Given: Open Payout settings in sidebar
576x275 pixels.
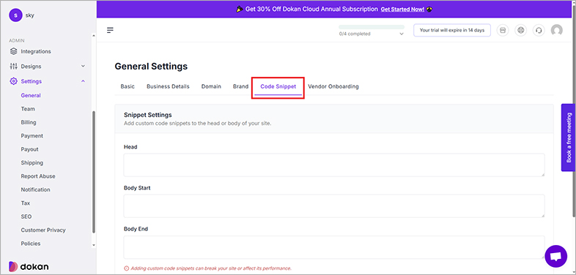Looking at the screenshot, I should 30,149.
